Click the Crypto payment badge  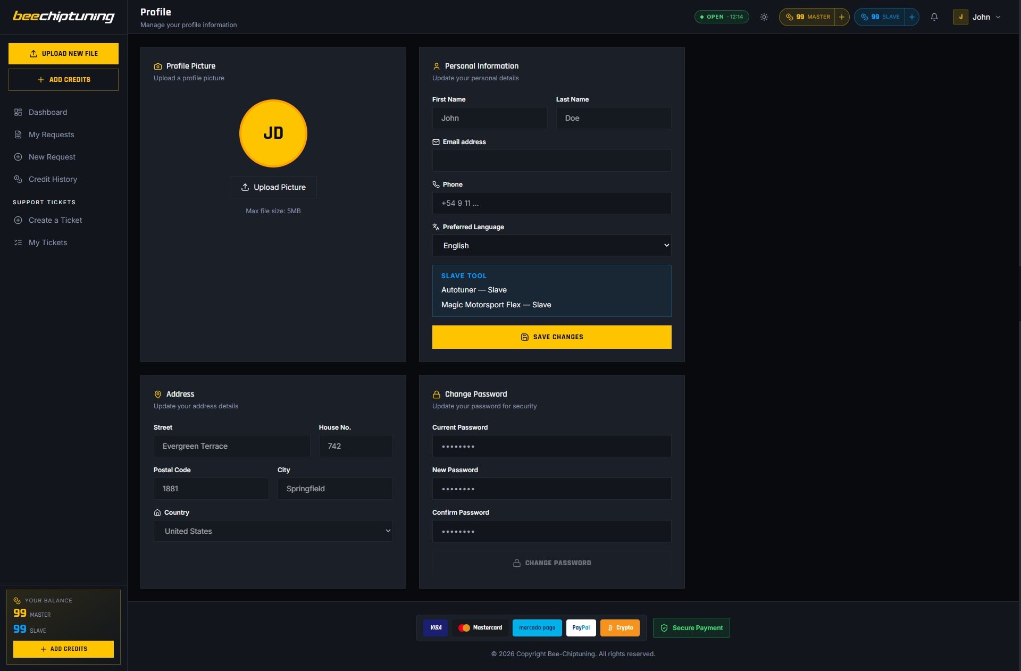620,628
